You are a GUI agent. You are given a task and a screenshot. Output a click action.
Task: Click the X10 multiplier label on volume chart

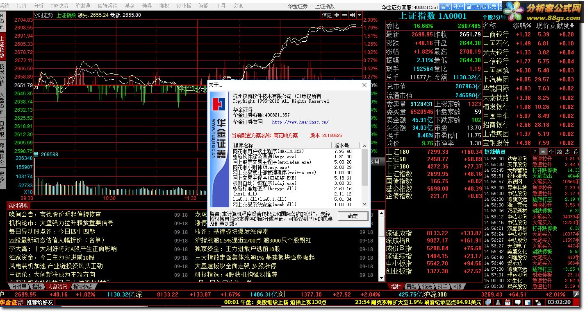click(28, 192)
